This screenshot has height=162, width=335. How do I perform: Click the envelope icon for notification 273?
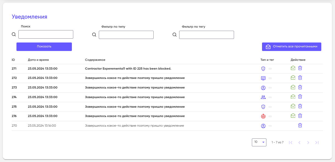[x=293, y=87]
